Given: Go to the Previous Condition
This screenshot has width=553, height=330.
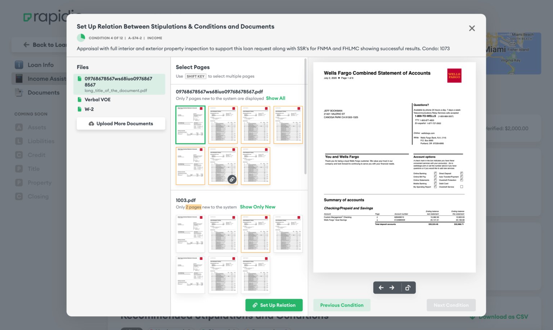Looking at the screenshot, I should [x=342, y=305].
